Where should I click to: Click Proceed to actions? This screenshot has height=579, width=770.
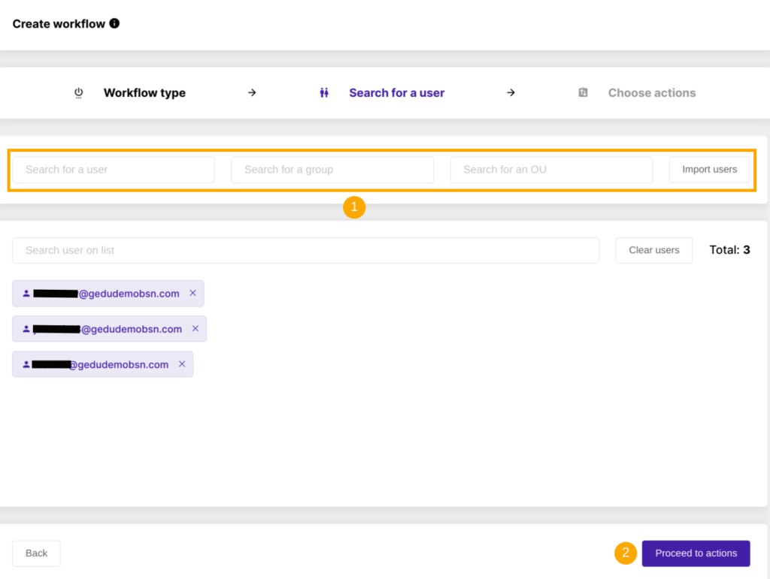pos(696,553)
